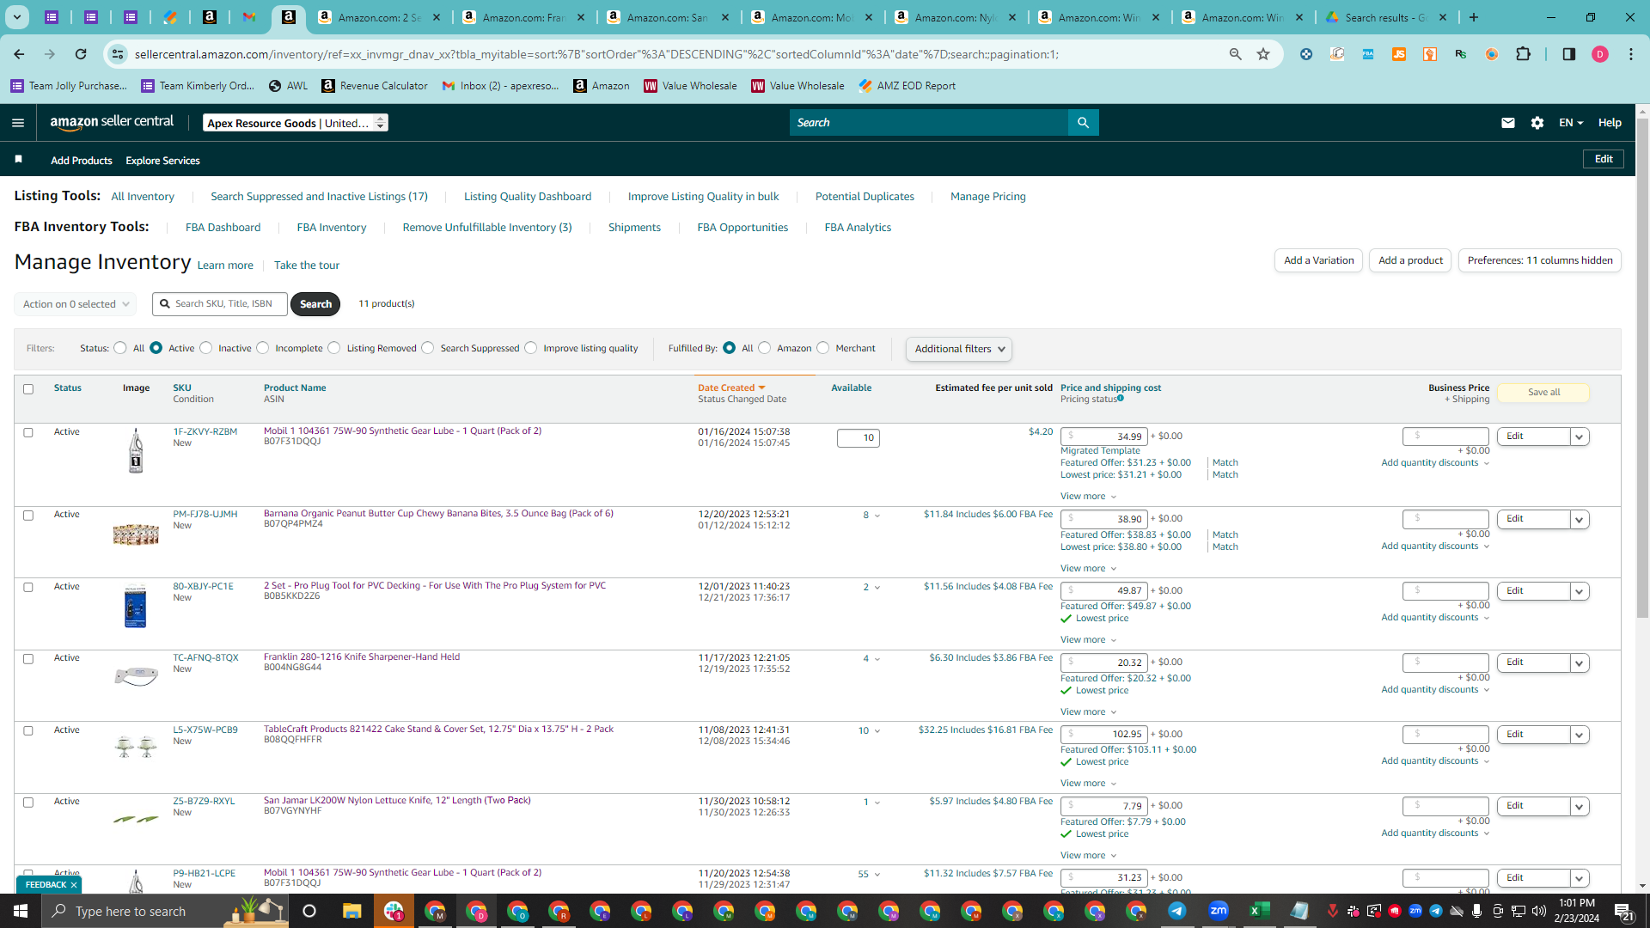Open the Chrome three-dot menu
Viewport: 1650px width, 928px height.
pyautogui.click(x=1631, y=54)
